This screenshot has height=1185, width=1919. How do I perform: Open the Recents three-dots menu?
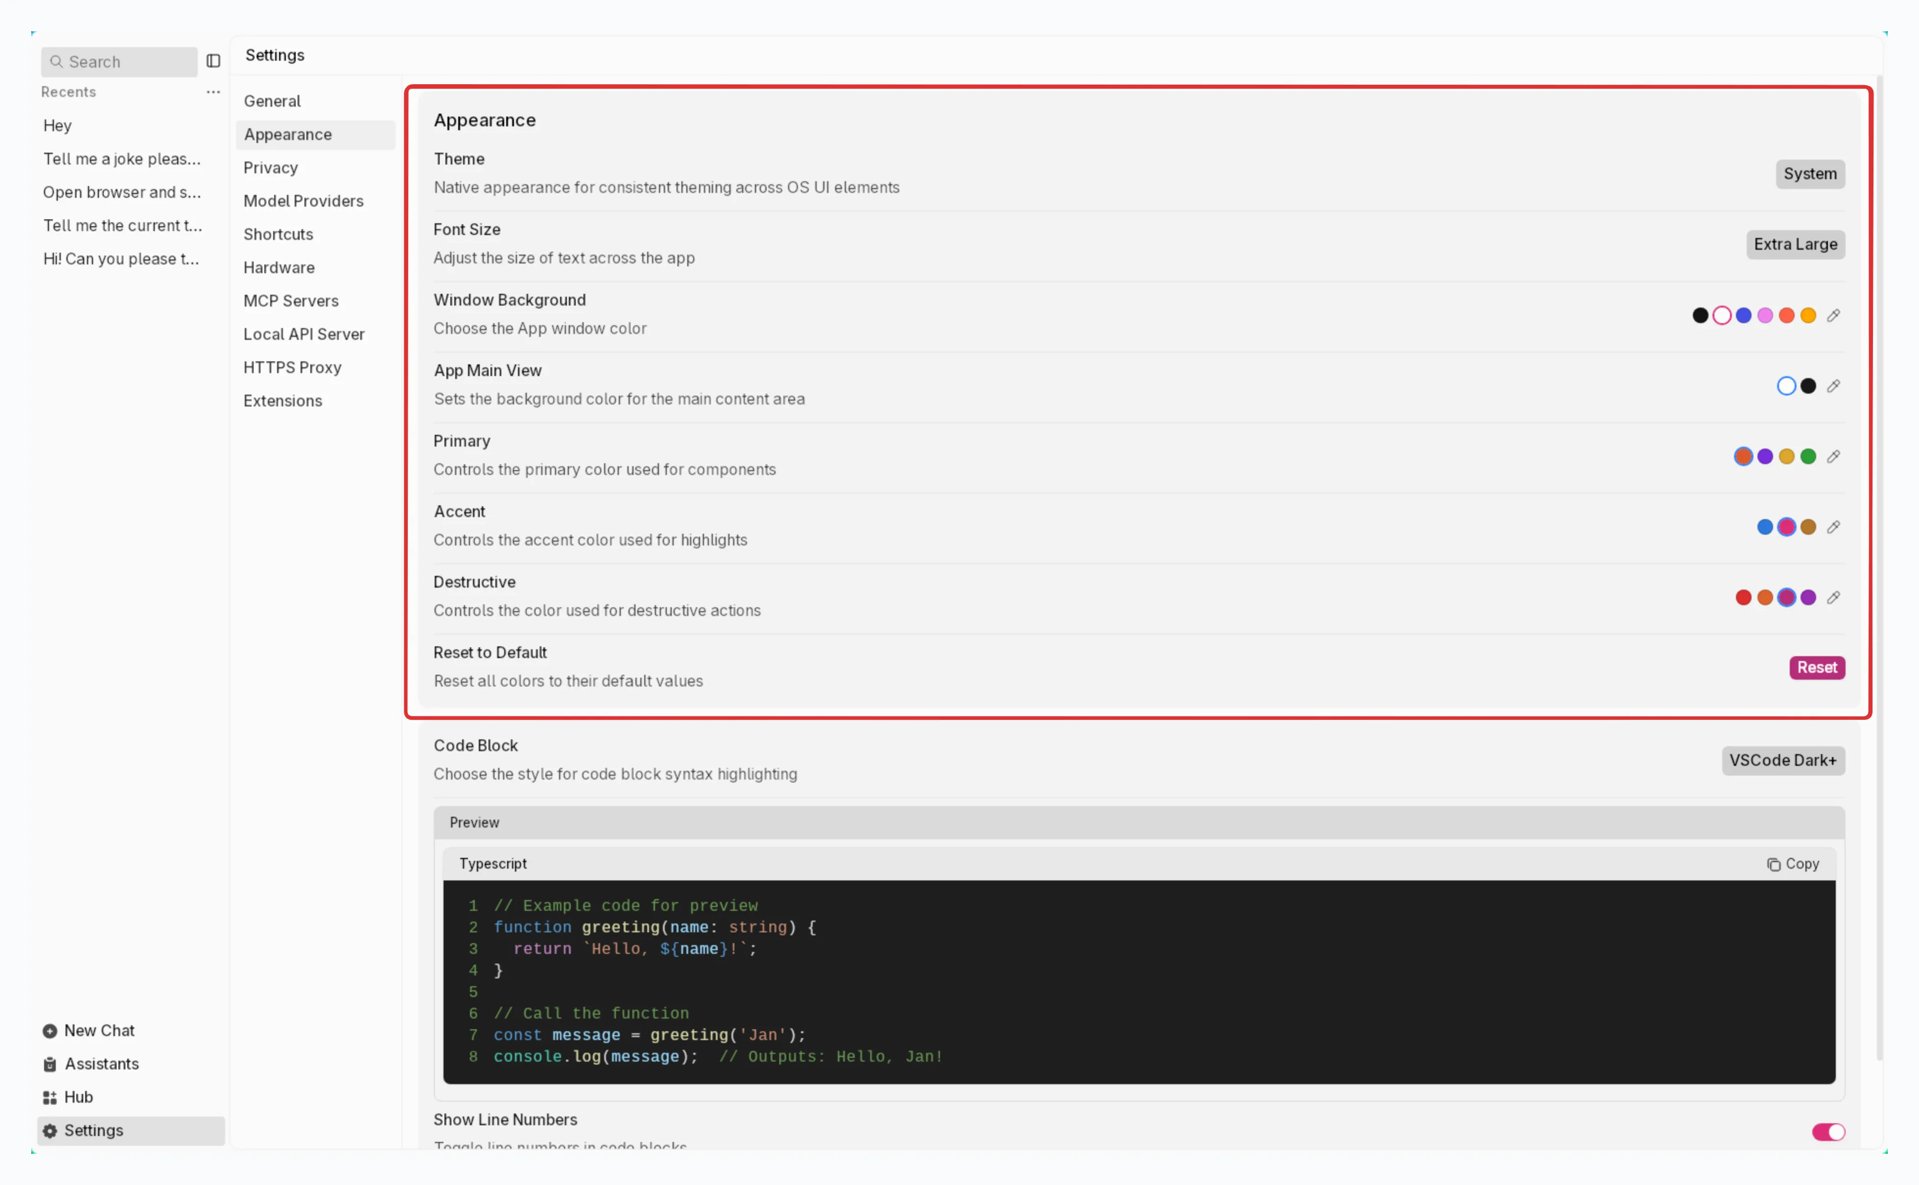tap(213, 92)
